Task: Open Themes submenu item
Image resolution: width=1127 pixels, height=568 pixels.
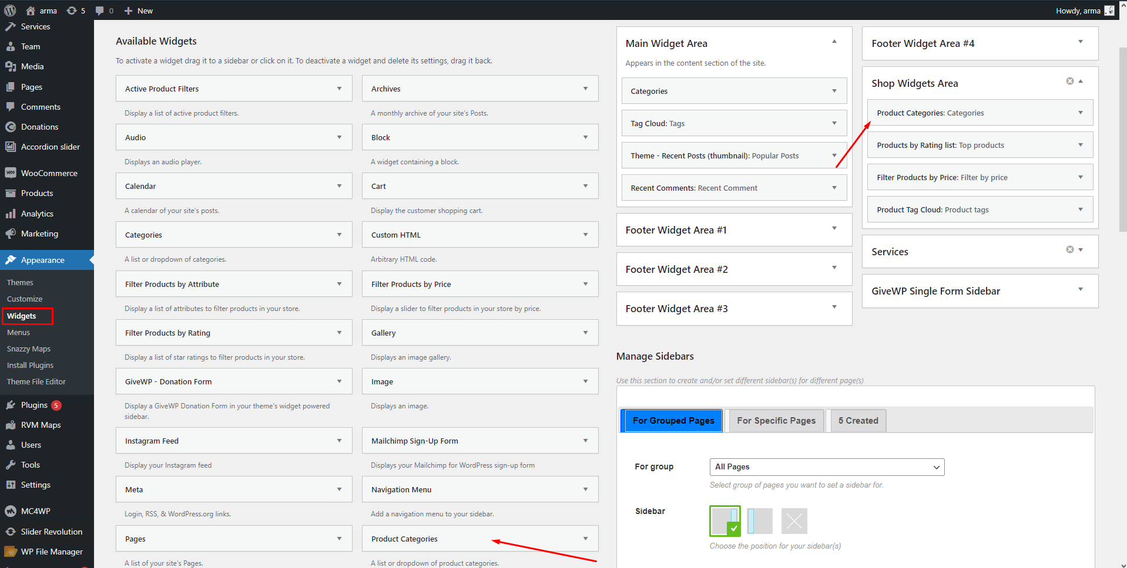Action: (20, 282)
